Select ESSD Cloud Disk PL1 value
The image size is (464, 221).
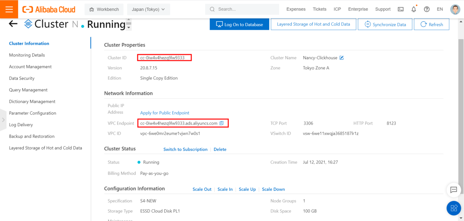pyautogui.click(x=160, y=211)
